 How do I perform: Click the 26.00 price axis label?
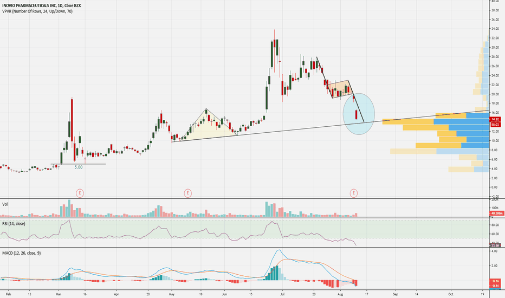tap(495, 66)
